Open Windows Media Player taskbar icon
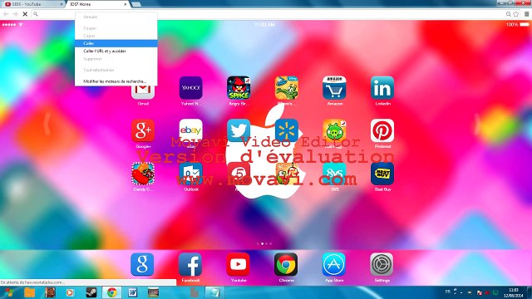The height and width of the screenshot is (299, 532). point(70,292)
